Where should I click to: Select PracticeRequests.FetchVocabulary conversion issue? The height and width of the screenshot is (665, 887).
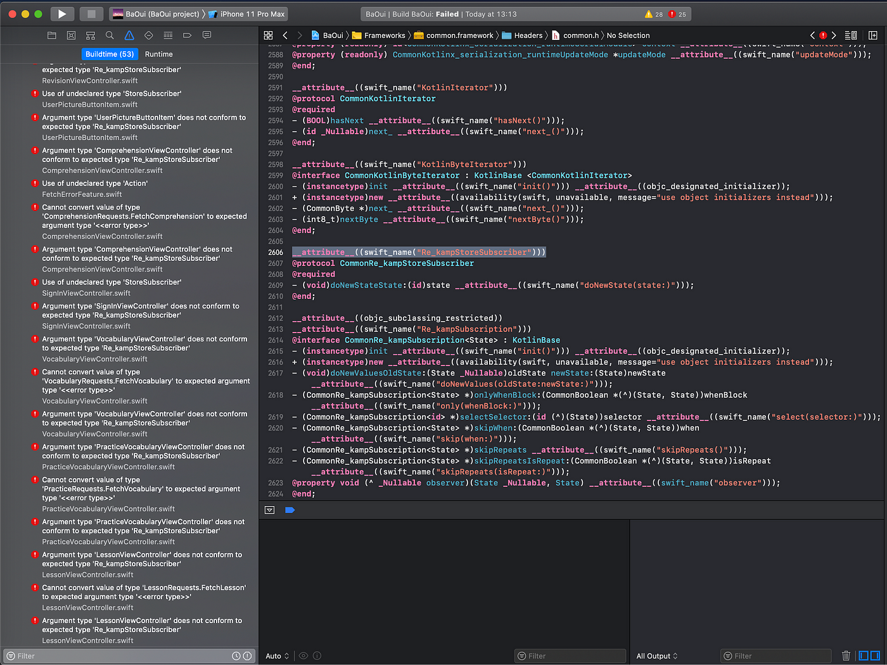pyautogui.click(x=129, y=494)
